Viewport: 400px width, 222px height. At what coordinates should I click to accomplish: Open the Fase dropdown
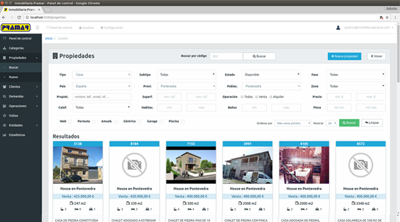point(356,74)
